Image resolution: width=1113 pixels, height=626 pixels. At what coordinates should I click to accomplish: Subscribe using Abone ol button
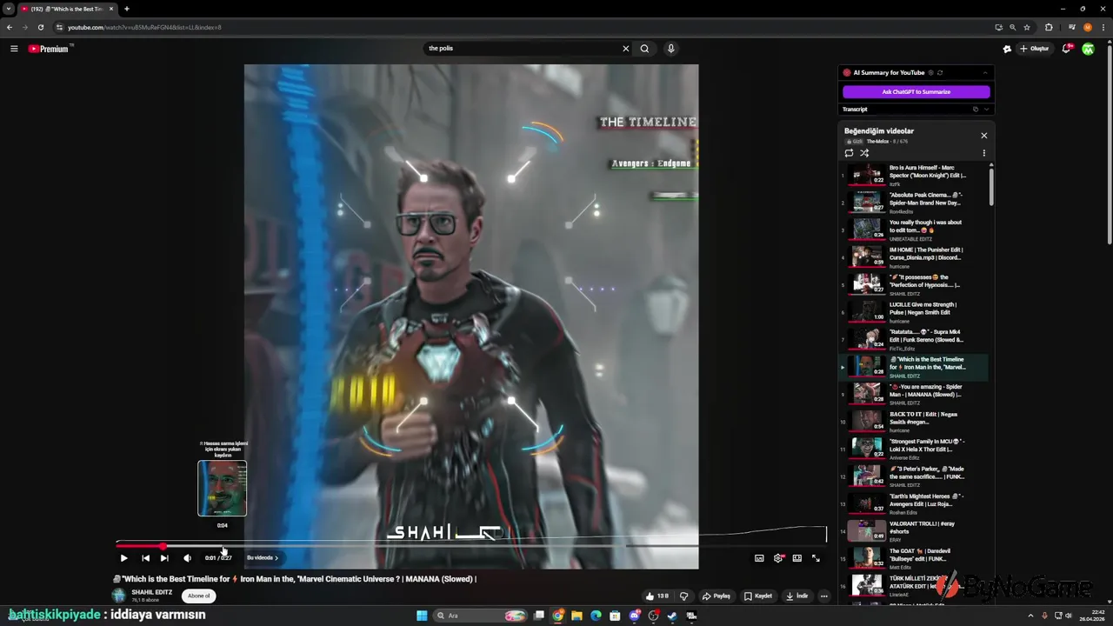click(x=199, y=596)
